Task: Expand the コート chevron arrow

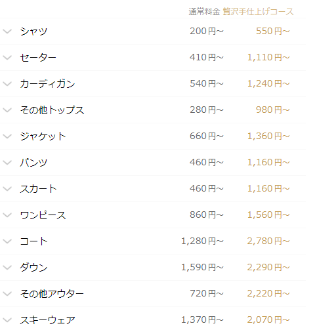Action: [7, 241]
